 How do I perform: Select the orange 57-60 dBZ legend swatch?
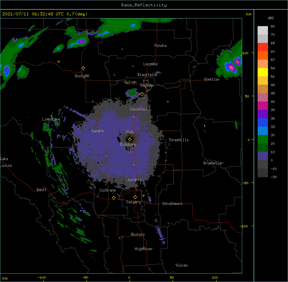(x=263, y=55)
